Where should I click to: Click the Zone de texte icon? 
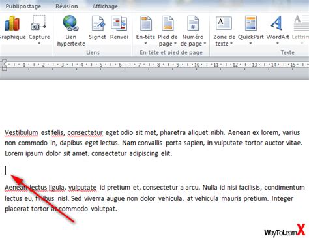pyautogui.click(x=224, y=23)
